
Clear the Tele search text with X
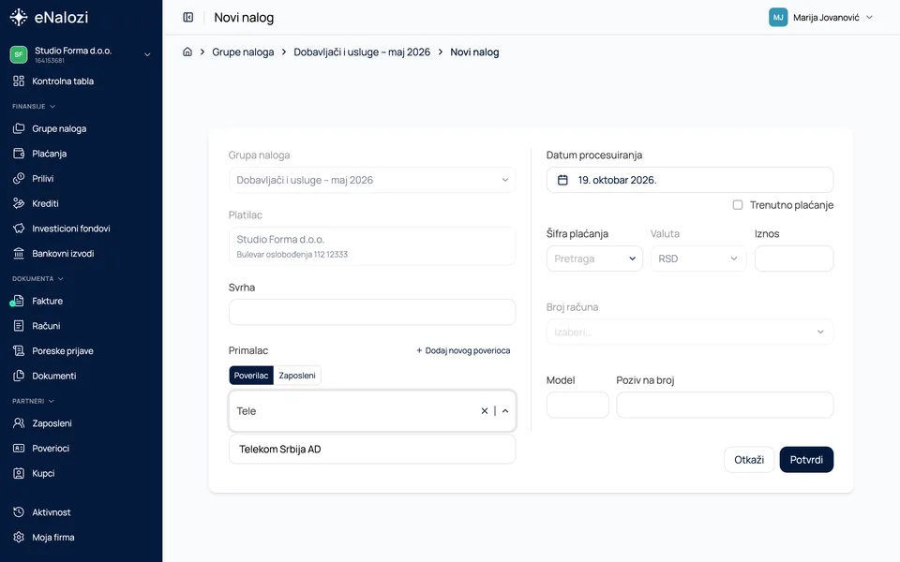(x=485, y=410)
